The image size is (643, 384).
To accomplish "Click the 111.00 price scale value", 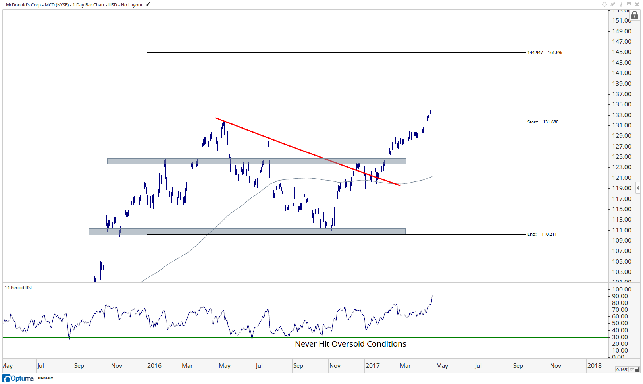I will pos(622,230).
